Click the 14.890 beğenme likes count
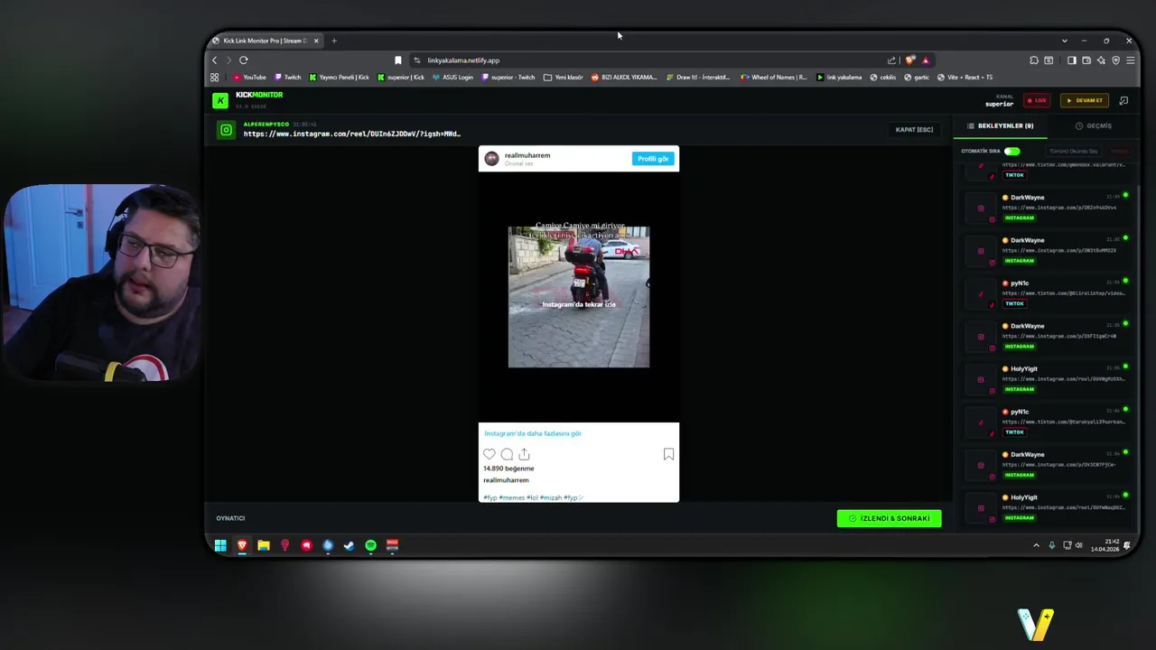 point(508,469)
